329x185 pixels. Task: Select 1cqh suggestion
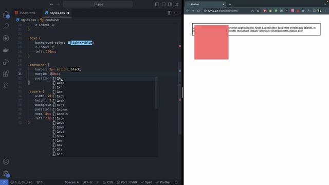[x=105, y=101]
